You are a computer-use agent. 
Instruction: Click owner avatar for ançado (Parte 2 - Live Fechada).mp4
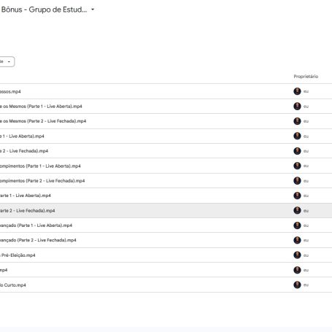(x=297, y=240)
